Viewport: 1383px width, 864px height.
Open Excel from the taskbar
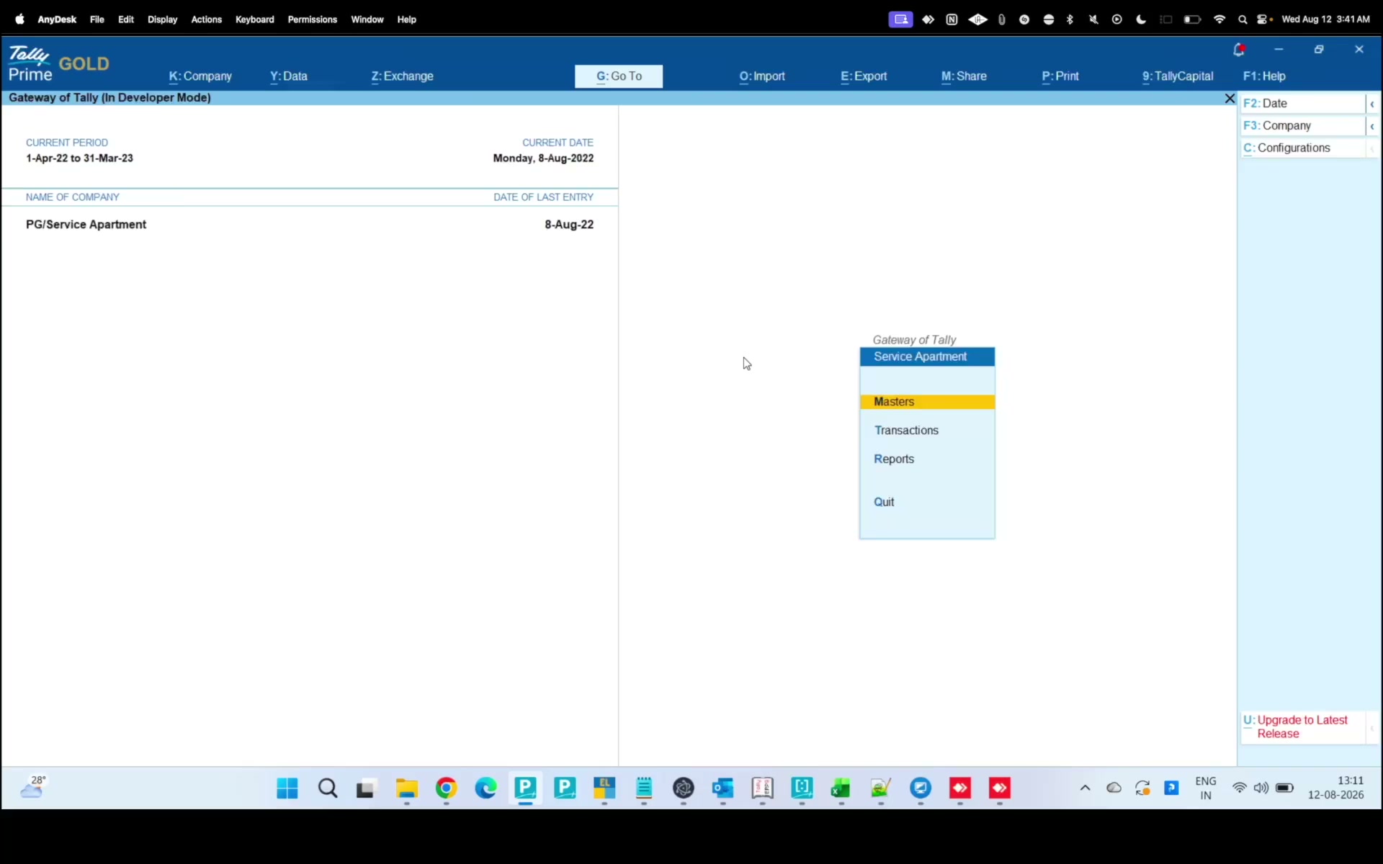coord(841,788)
